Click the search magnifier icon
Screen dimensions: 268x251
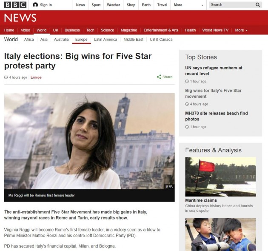[258, 5]
